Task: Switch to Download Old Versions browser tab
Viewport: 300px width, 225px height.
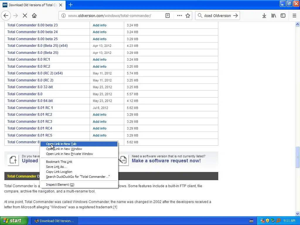Action: (x=33, y=5)
